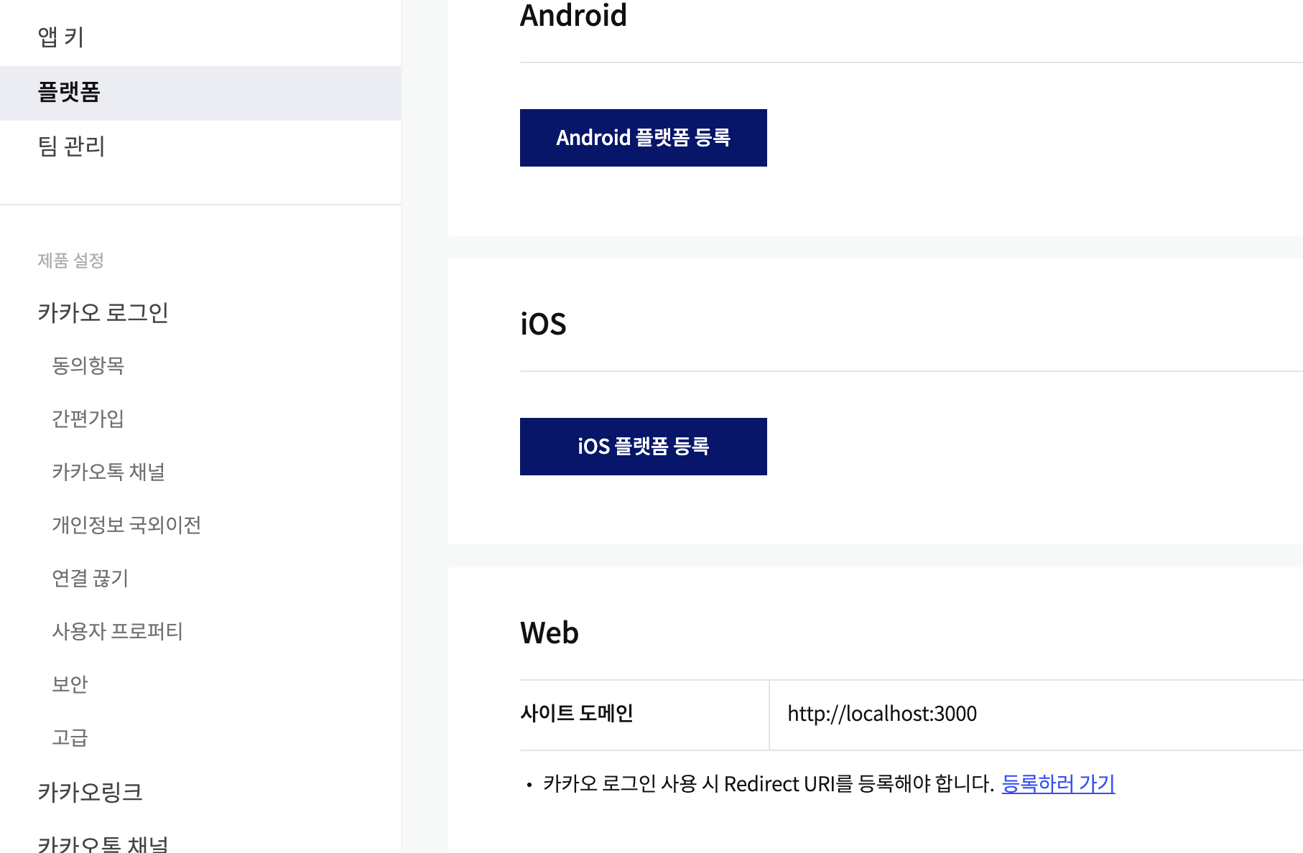Click the http://localhost:3000 domain value
1303x853 pixels.
click(x=882, y=714)
